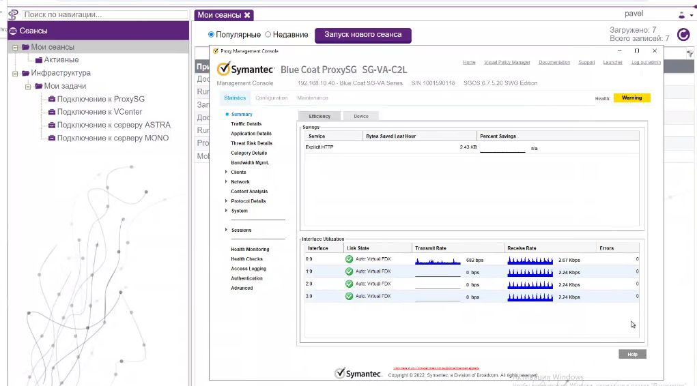697x386 pixels.
Task: Open the Visual Policy Manager link
Action: pyautogui.click(x=507, y=62)
